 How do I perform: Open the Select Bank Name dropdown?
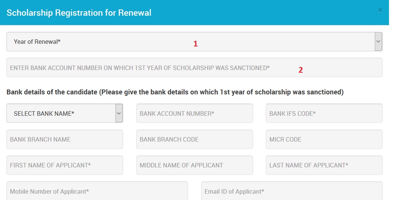(61, 113)
